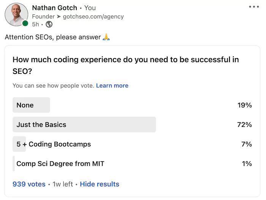Click the globe visibility icon
The width and height of the screenshot is (266, 200).
[x=49, y=24]
